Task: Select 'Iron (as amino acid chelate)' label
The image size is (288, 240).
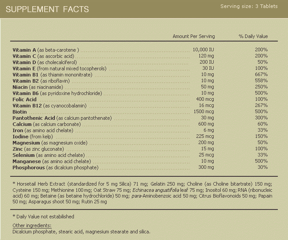Action: tap(43, 131)
